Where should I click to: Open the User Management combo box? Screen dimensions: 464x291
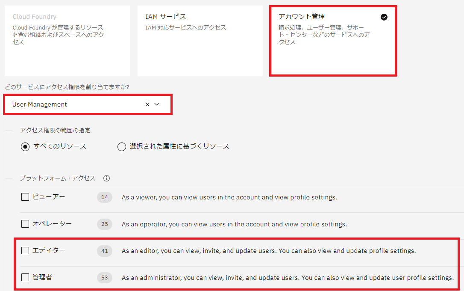[x=88, y=104]
